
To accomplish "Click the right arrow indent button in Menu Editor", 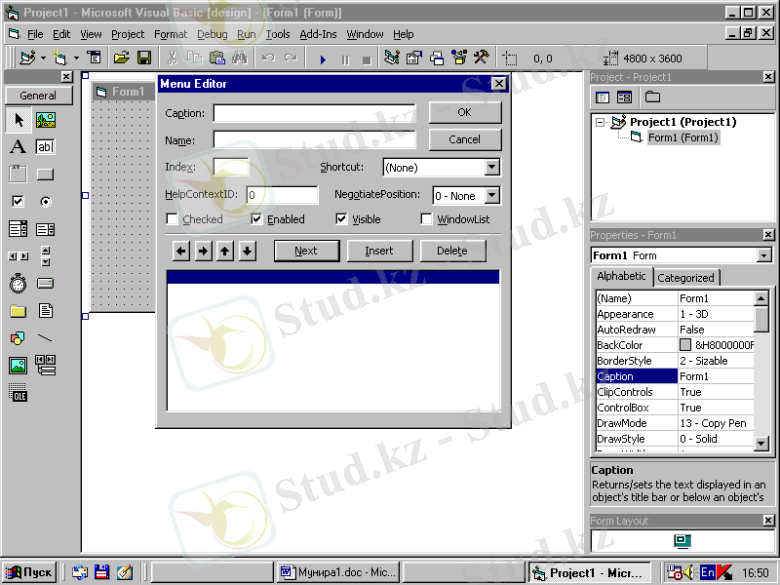I will coord(203,252).
